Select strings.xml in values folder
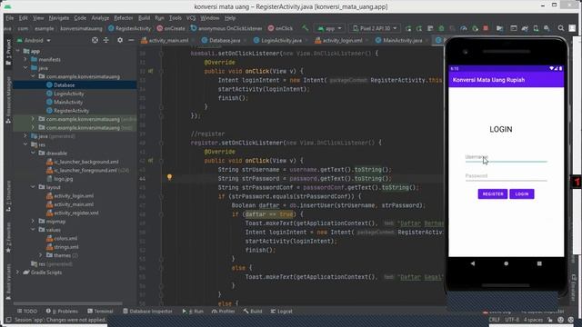582x327 pixels. [66, 247]
